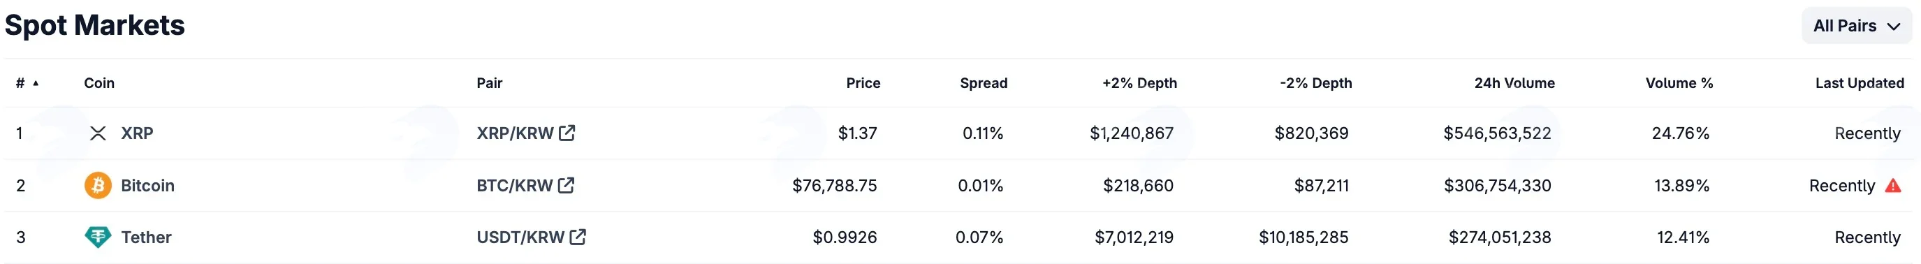Open the All Pairs dropdown

point(1857,26)
